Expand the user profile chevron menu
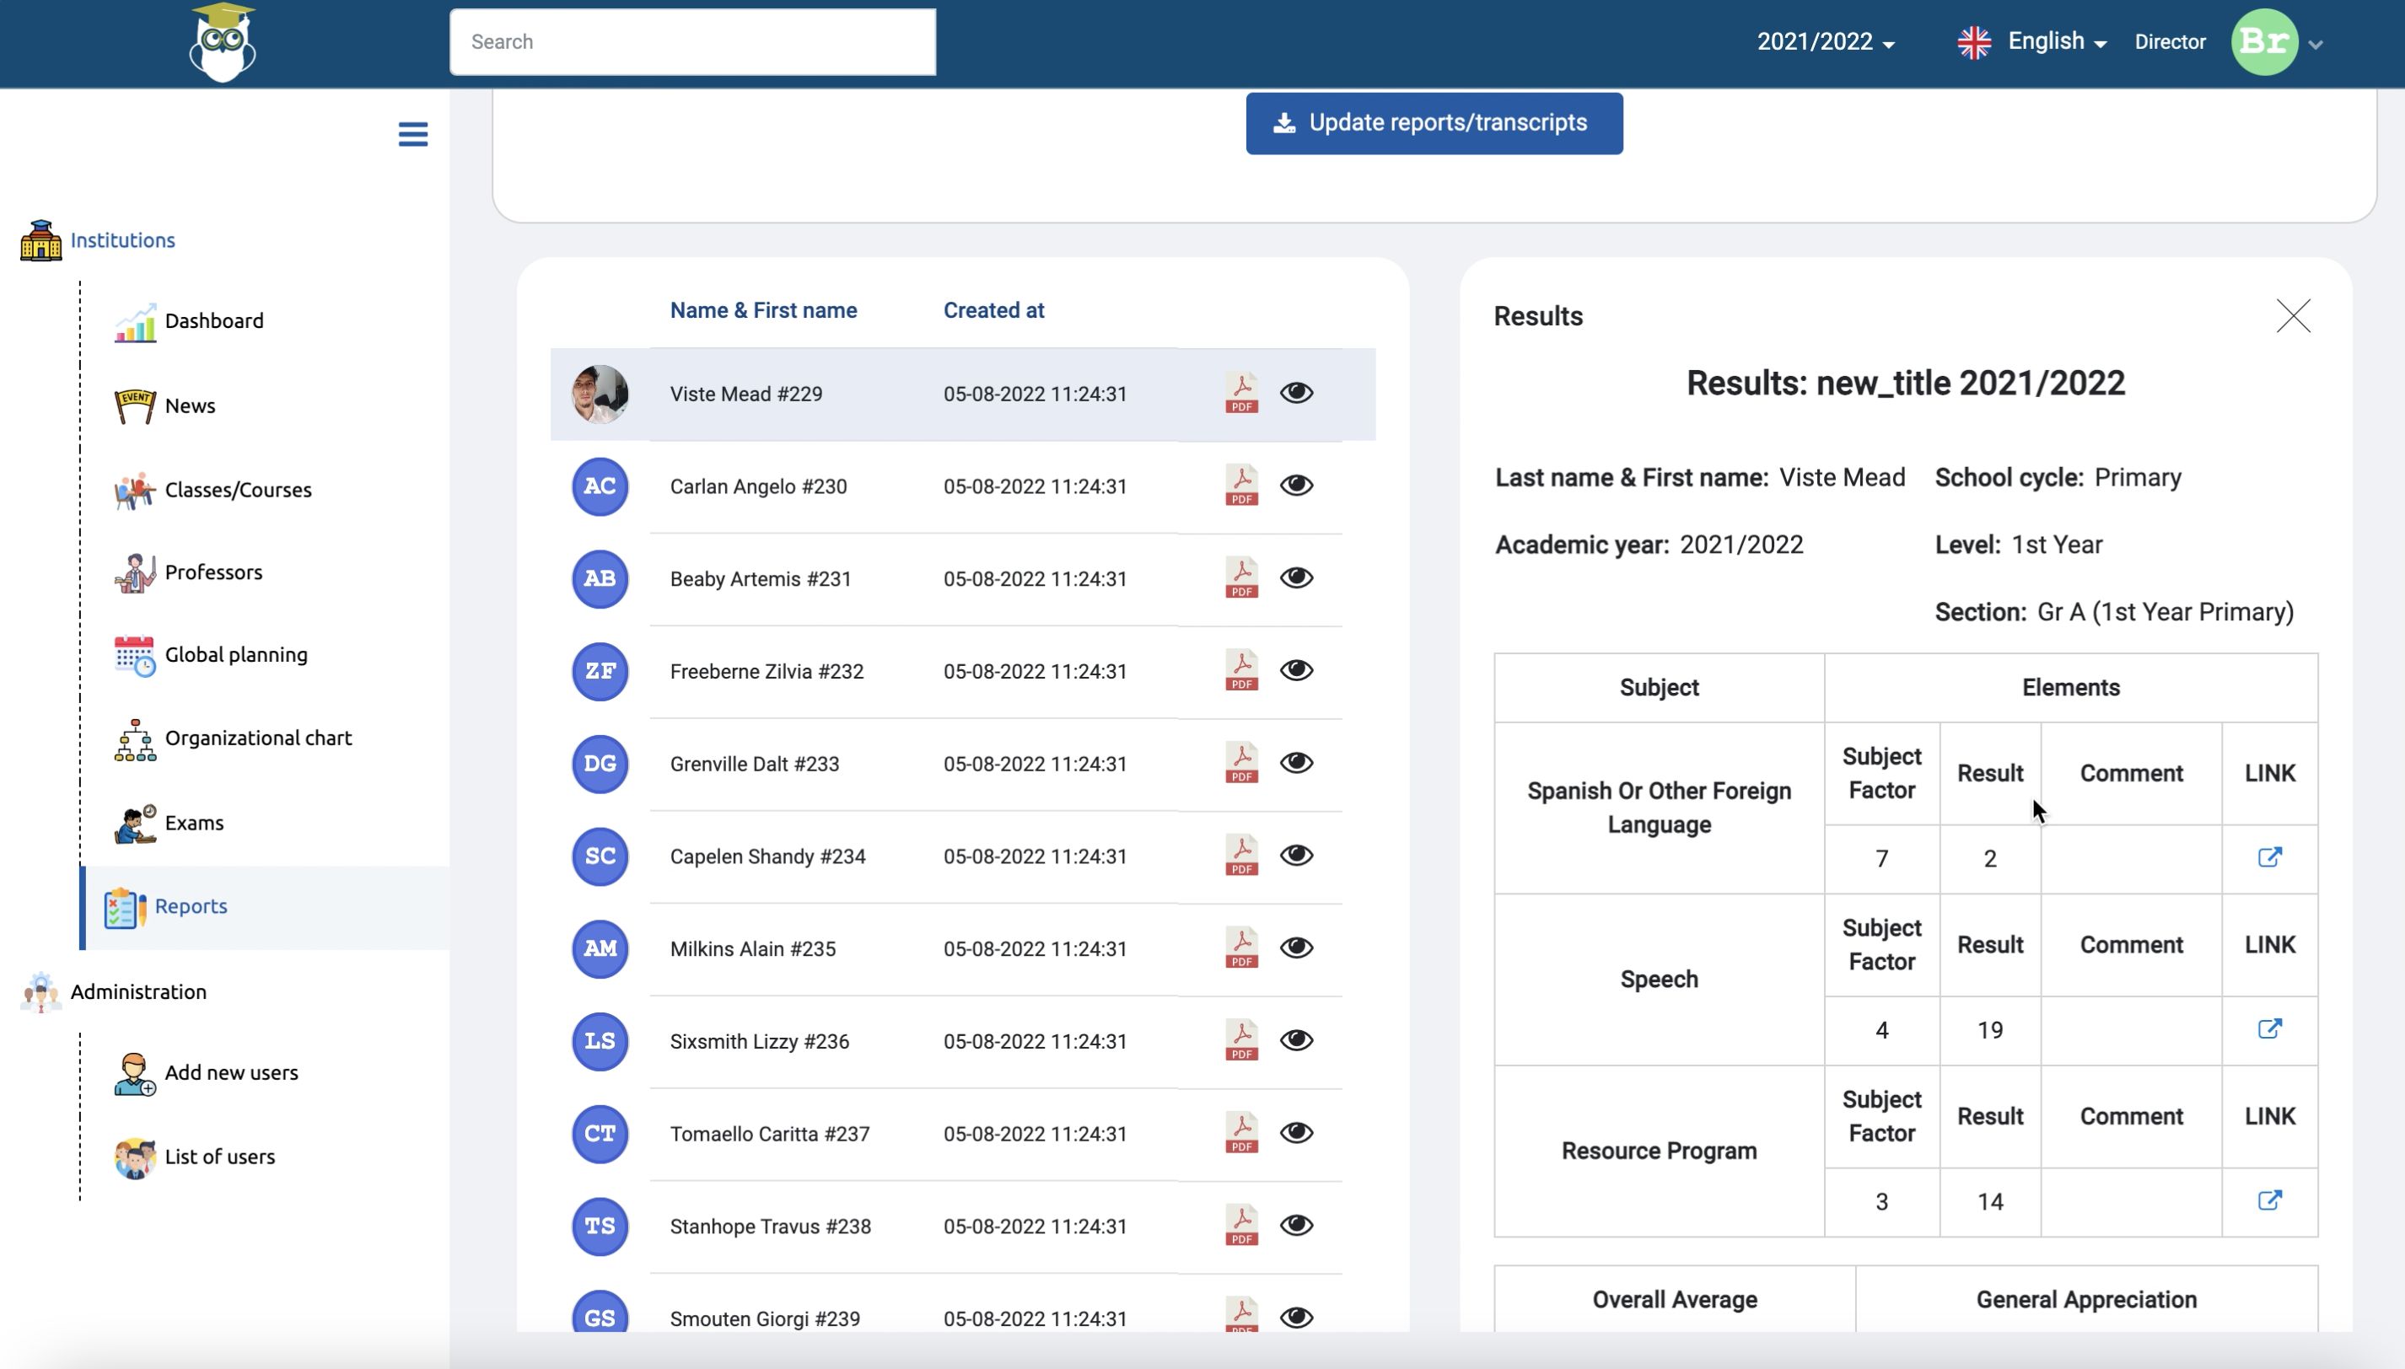 pos(2316,44)
